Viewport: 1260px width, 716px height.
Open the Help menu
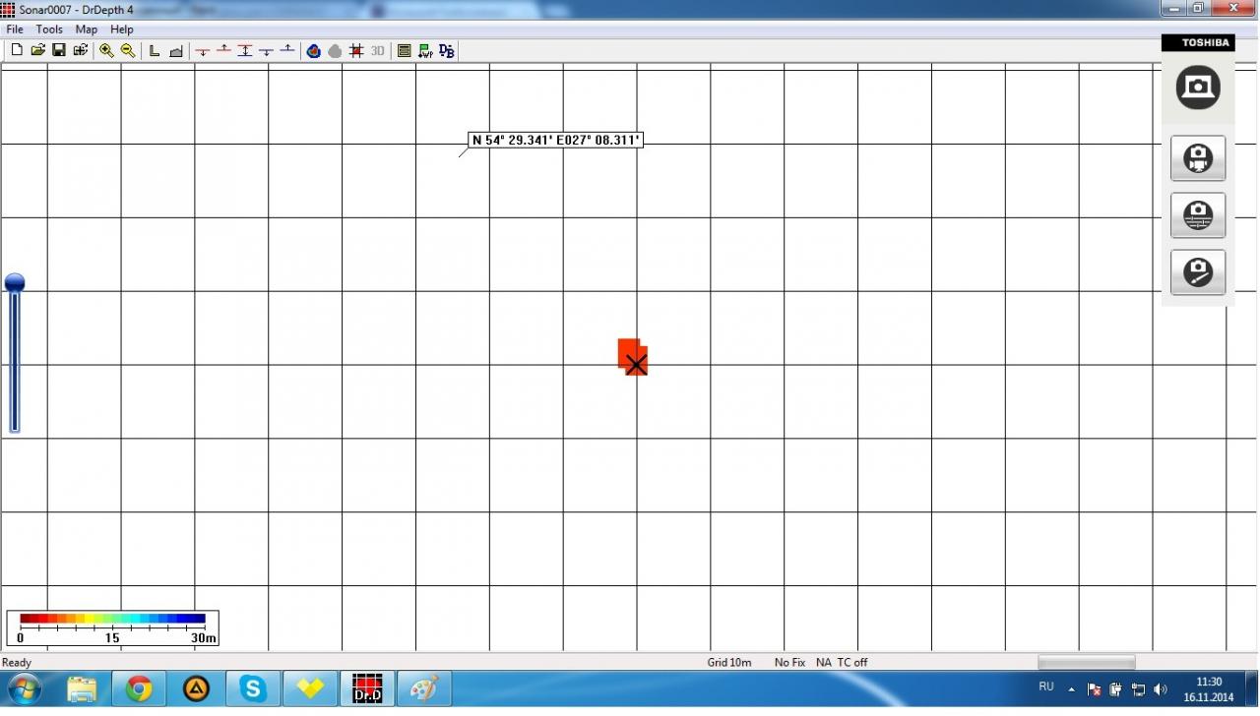pyautogui.click(x=122, y=30)
